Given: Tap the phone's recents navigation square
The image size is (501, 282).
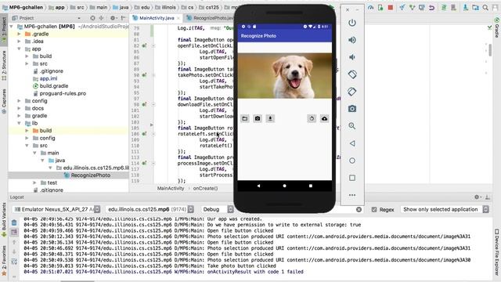Looking at the screenshot, I should point(311,186).
